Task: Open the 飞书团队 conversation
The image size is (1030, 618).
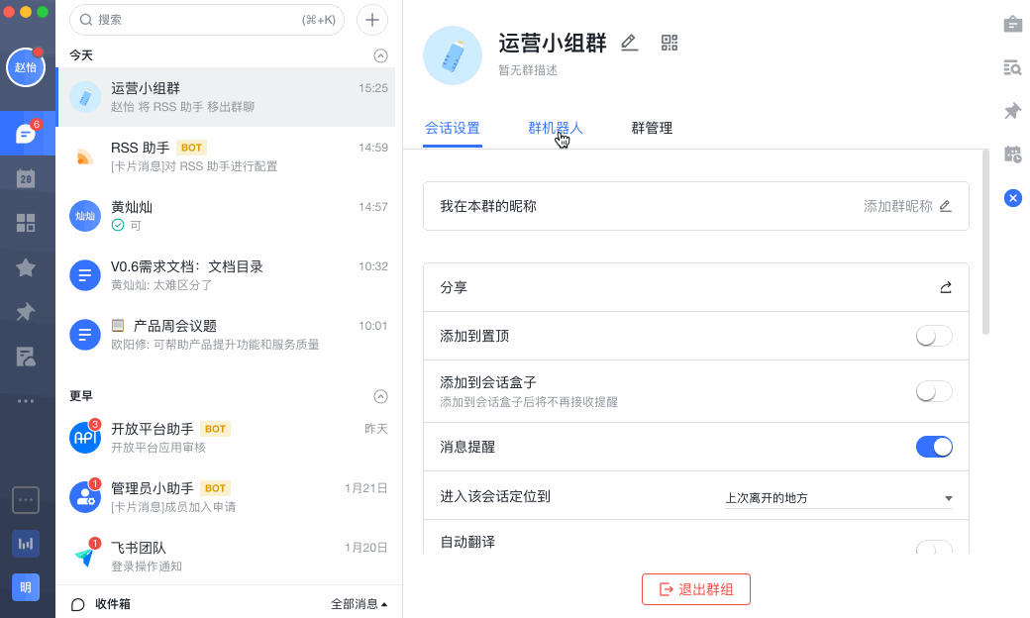Action: (x=227, y=557)
